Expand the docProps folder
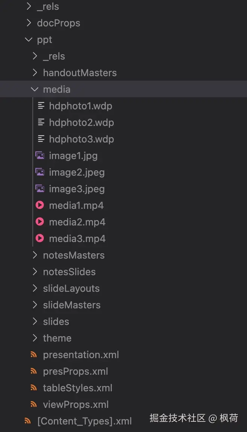Image resolution: width=247 pixels, height=432 pixels. click(29, 23)
